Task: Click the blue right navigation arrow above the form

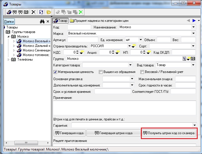Action: click(x=194, y=21)
